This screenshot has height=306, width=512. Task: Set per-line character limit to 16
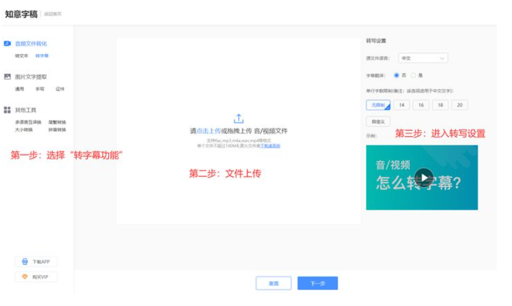pyautogui.click(x=421, y=105)
